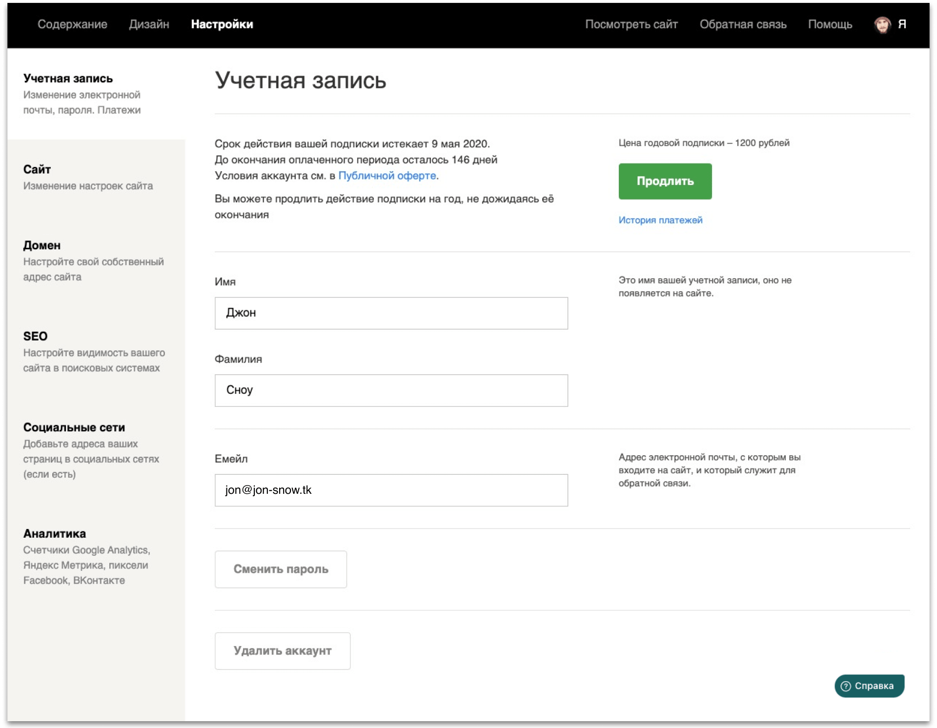
Task: Click Посмотреть сайт link
Action: click(631, 24)
